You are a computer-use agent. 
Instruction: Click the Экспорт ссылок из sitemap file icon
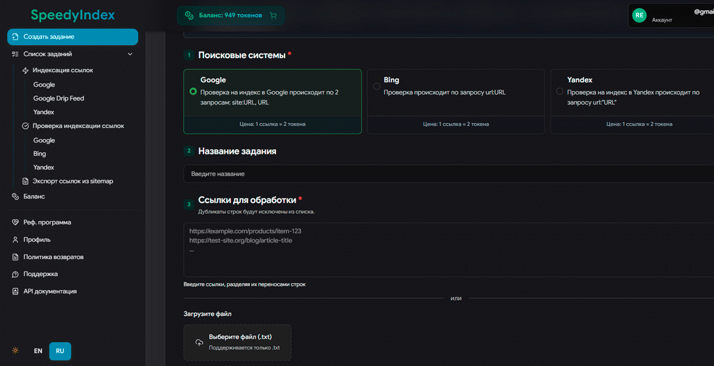26,181
